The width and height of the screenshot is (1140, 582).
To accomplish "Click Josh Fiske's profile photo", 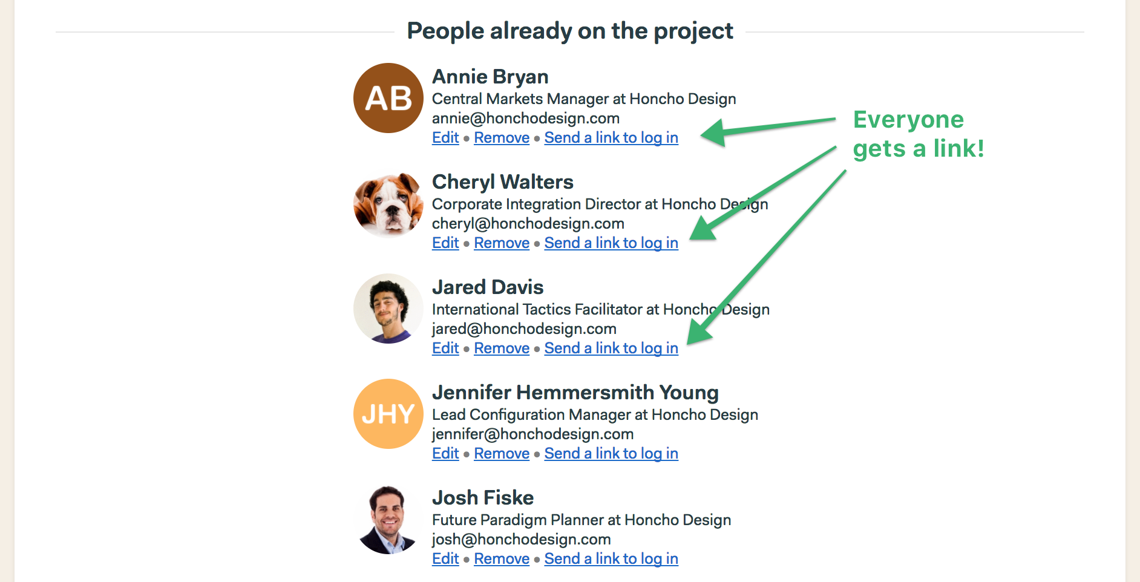I will (388, 519).
